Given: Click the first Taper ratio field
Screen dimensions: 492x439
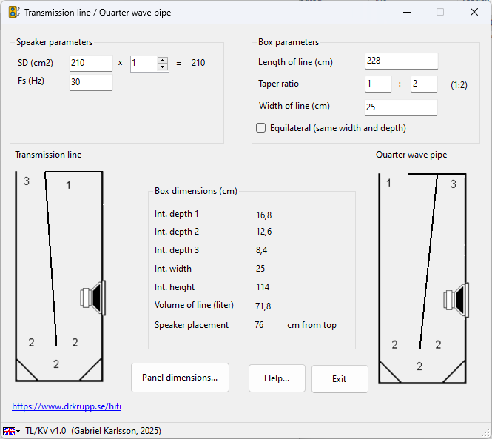Looking at the screenshot, I should click(x=378, y=84).
